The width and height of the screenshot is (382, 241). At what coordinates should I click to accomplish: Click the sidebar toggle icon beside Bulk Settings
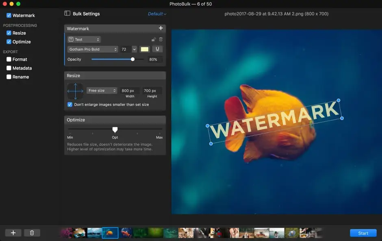[x=67, y=13]
